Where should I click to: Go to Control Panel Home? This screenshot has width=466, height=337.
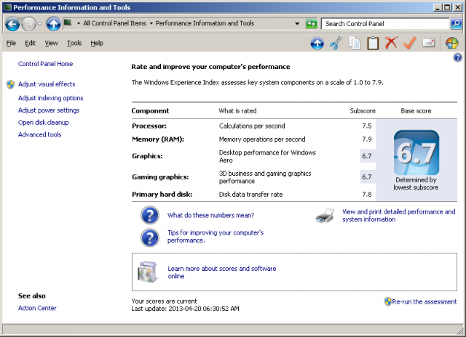tap(45, 64)
